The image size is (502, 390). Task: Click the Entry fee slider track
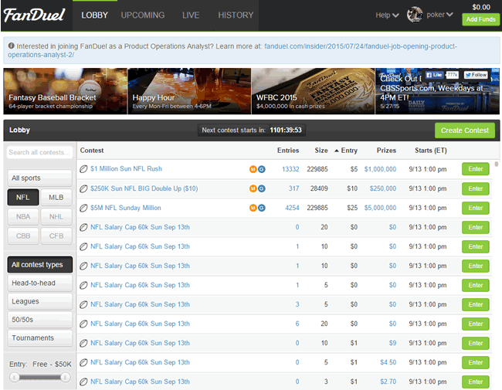39,377
